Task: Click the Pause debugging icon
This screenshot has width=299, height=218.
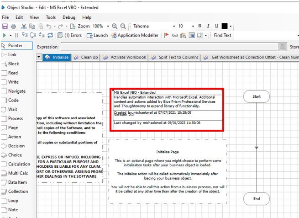Action: [16, 35]
